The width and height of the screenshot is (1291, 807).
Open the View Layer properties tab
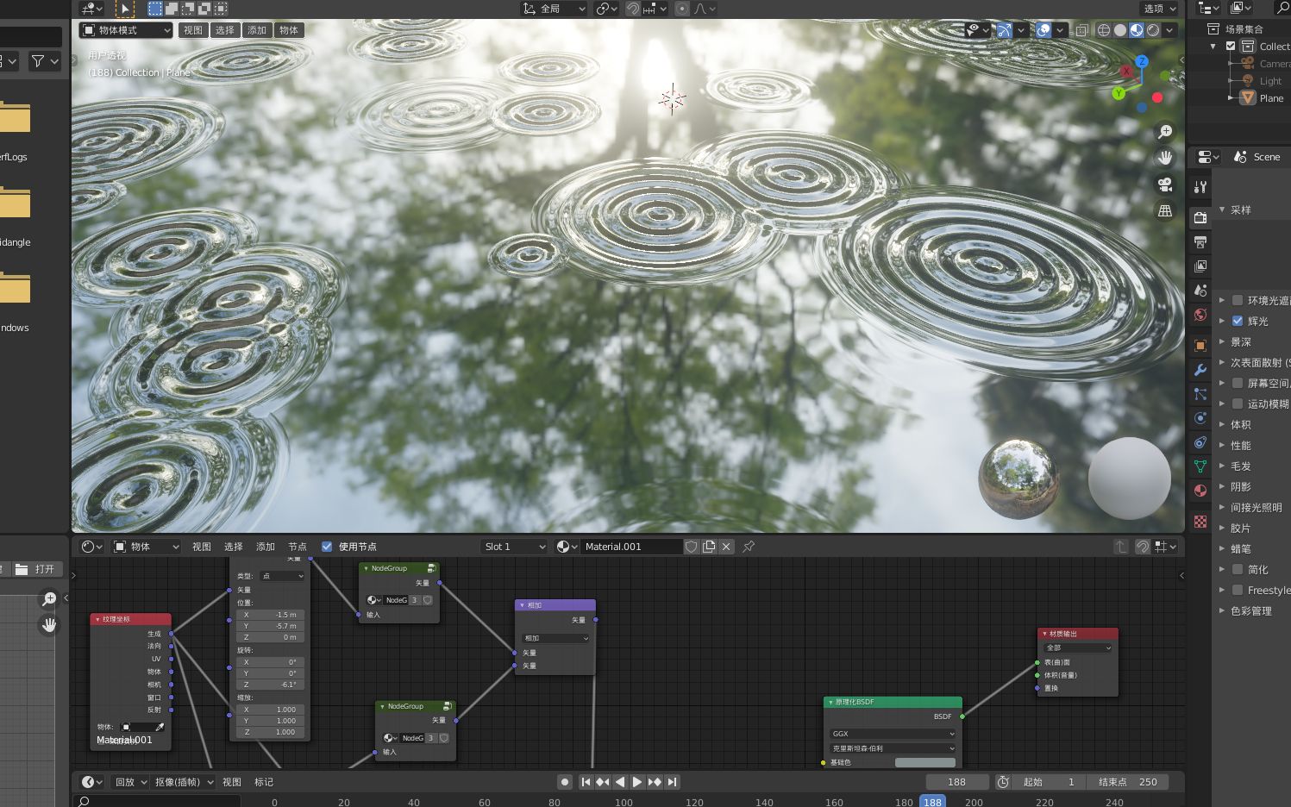point(1200,266)
